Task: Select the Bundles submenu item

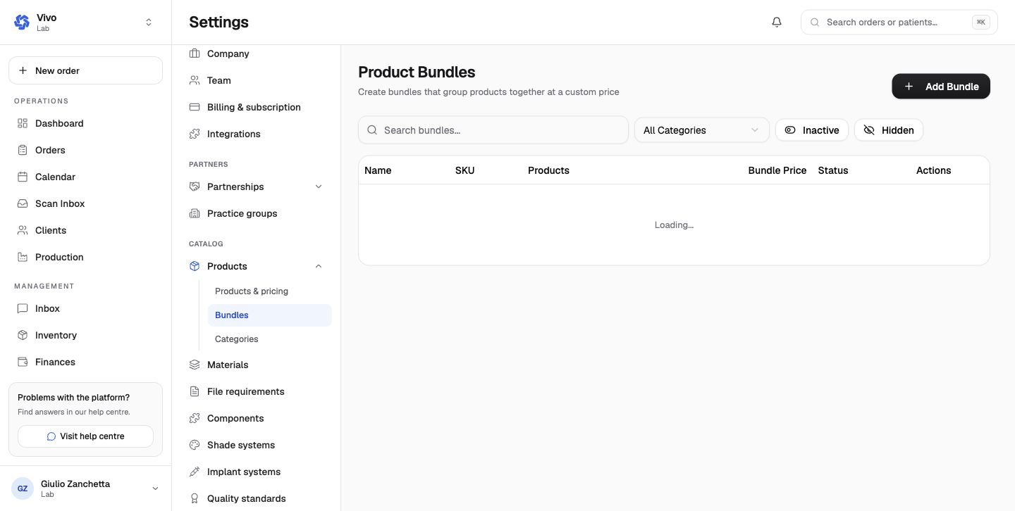Action: coord(270,315)
